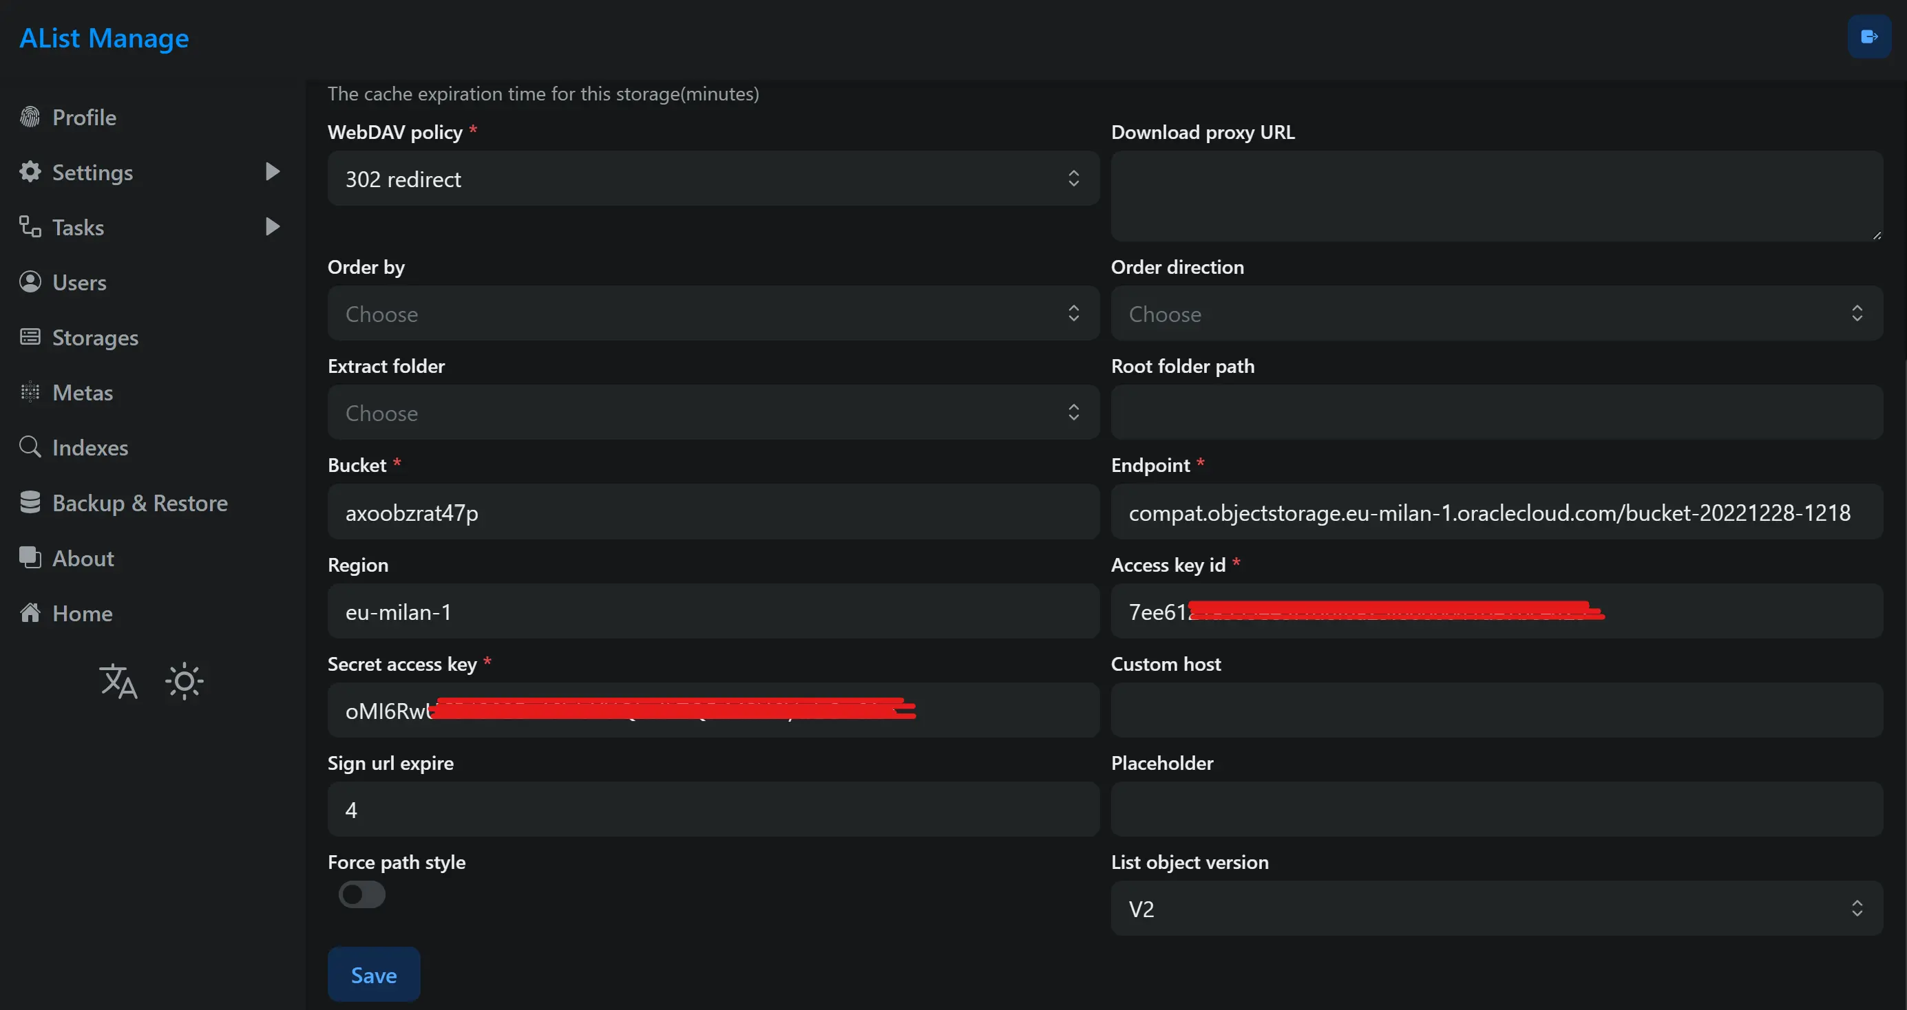
Task: Click the About menu item
Action: 82,556
